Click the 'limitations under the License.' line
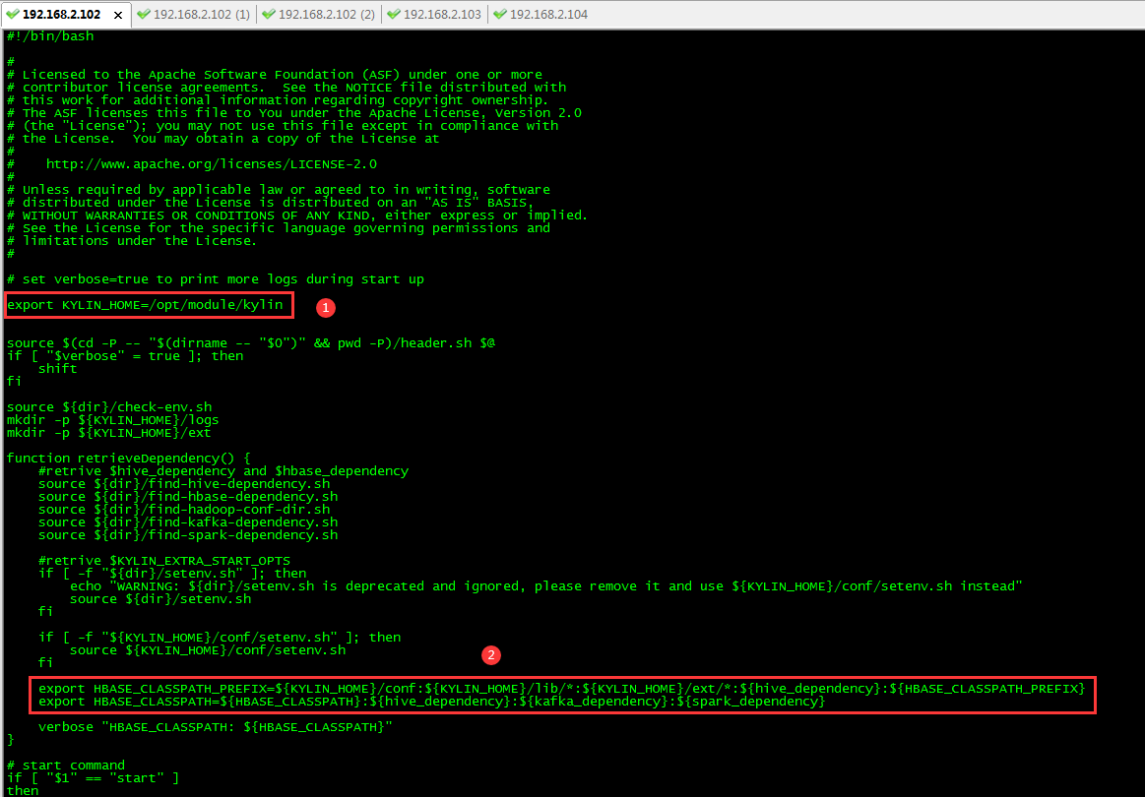The width and height of the screenshot is (1145, 797). point(132,241)
